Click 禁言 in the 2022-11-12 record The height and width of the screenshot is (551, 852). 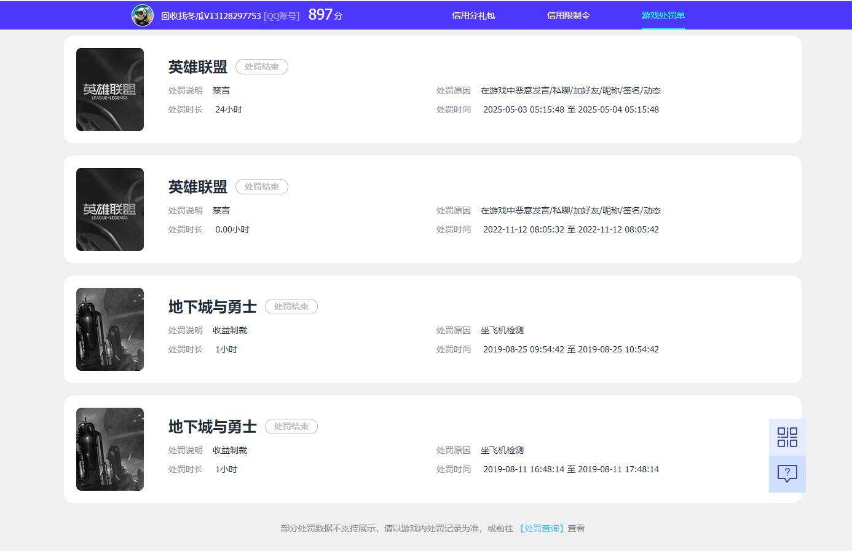pyautogui.click(x=221, y=210)
